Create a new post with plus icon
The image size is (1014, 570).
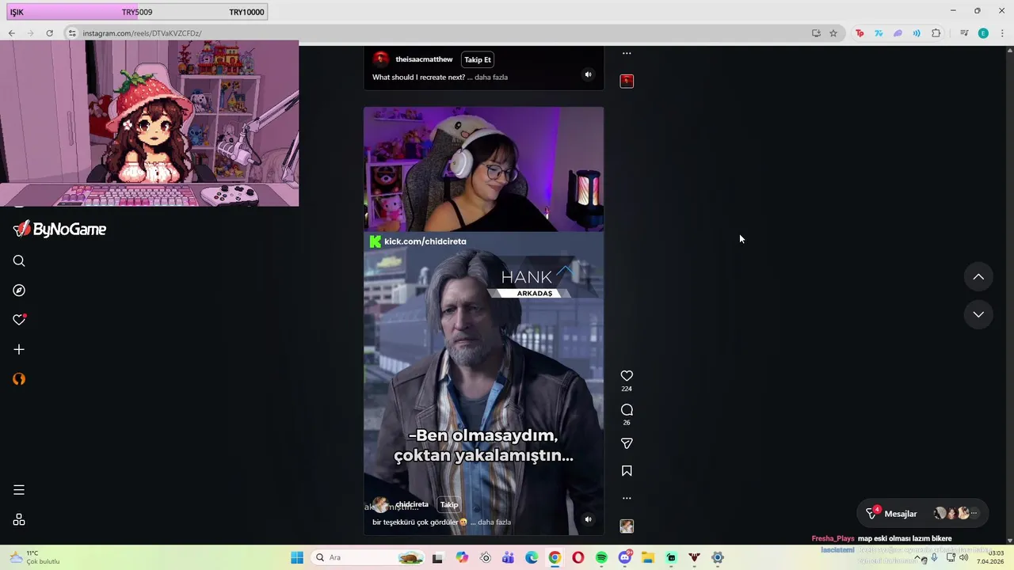(19, 349)
